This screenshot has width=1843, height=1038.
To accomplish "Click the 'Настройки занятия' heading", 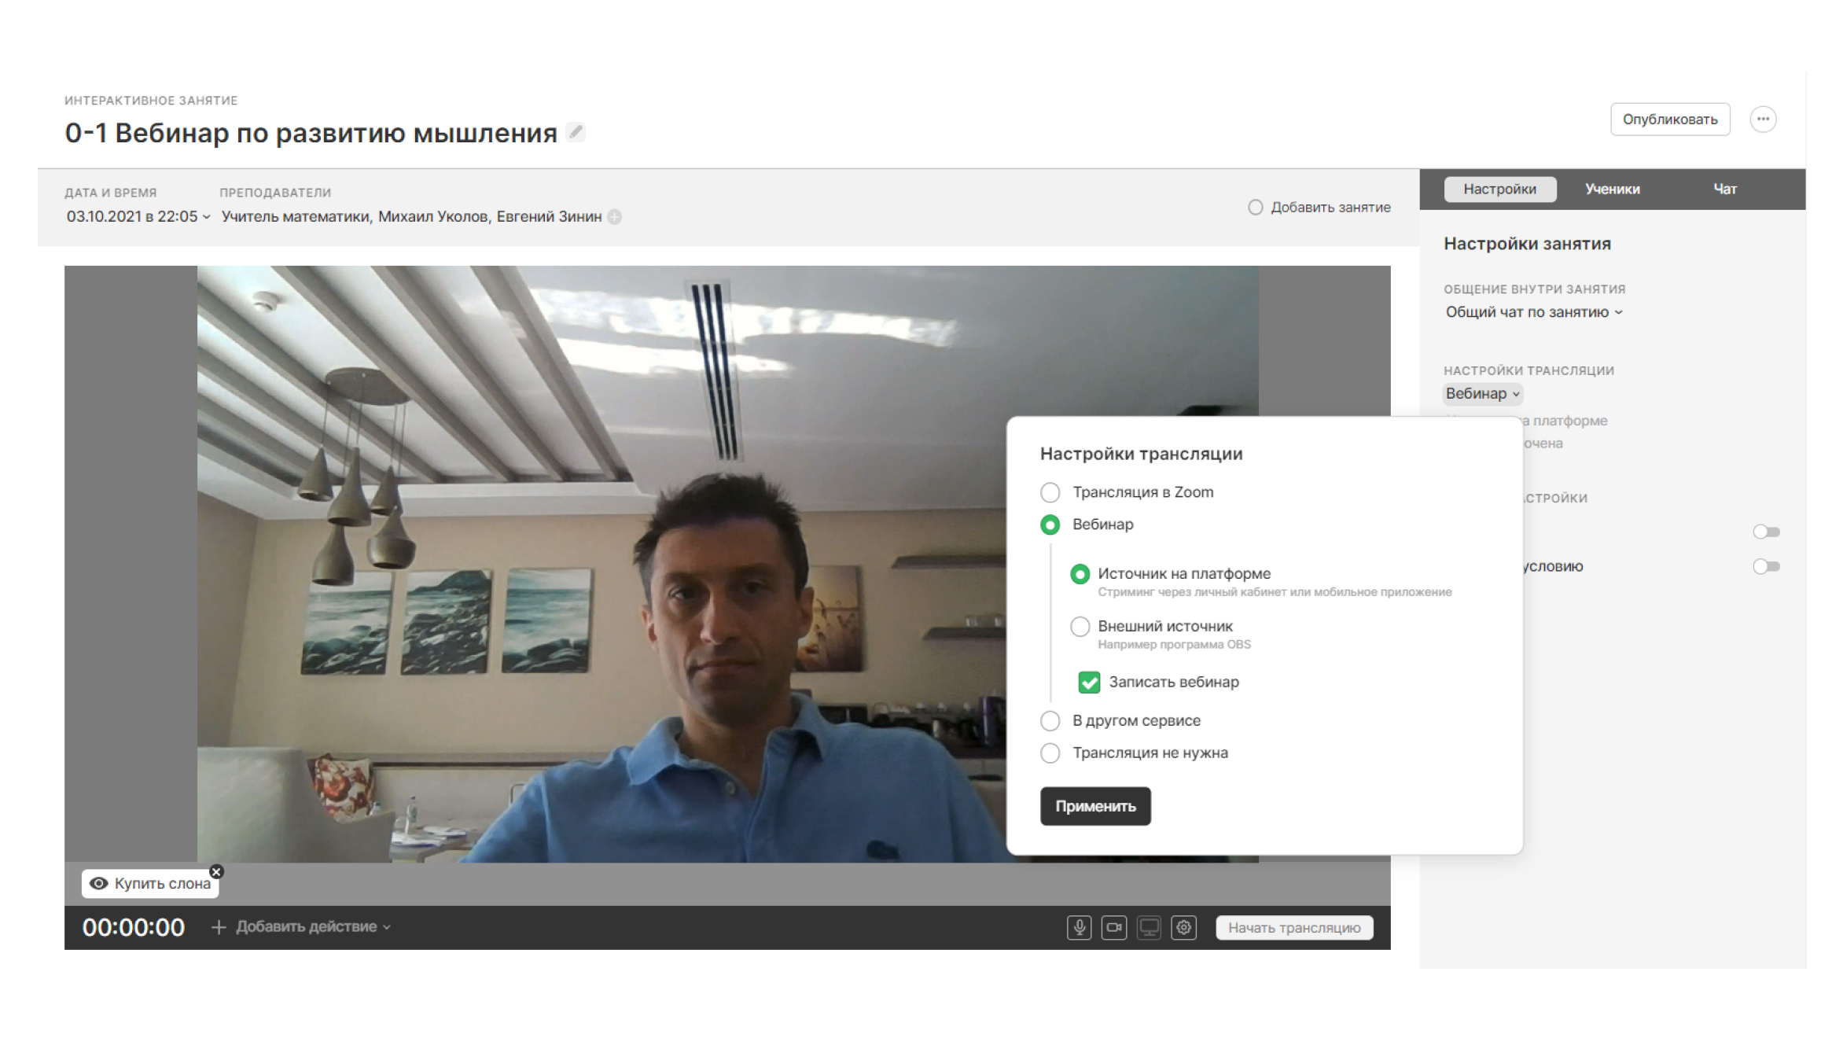I will 1527,244.
